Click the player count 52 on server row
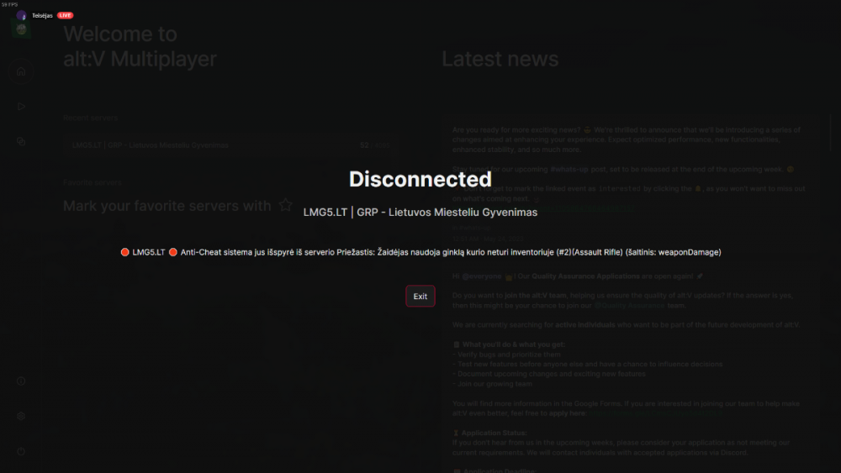 (364, 145)
